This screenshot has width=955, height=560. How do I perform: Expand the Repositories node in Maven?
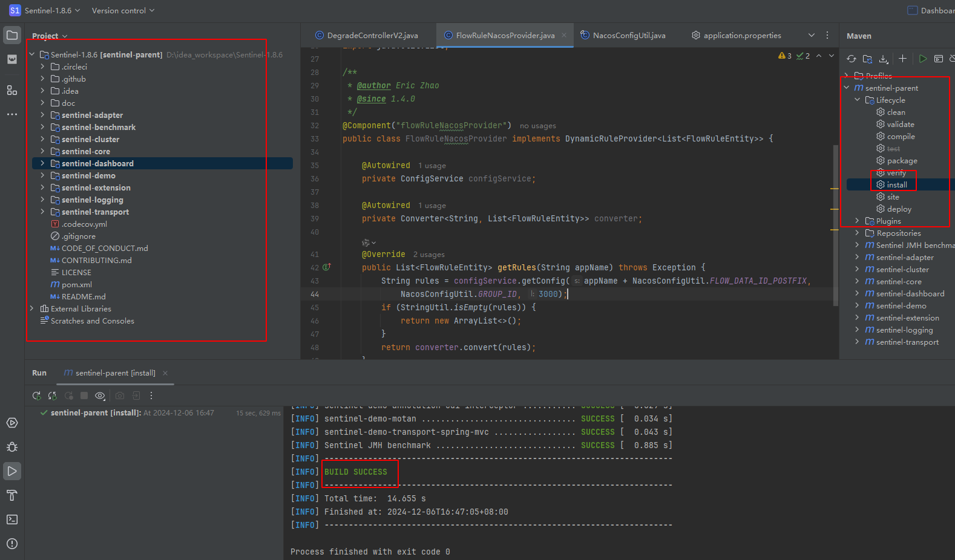point(858,233)
